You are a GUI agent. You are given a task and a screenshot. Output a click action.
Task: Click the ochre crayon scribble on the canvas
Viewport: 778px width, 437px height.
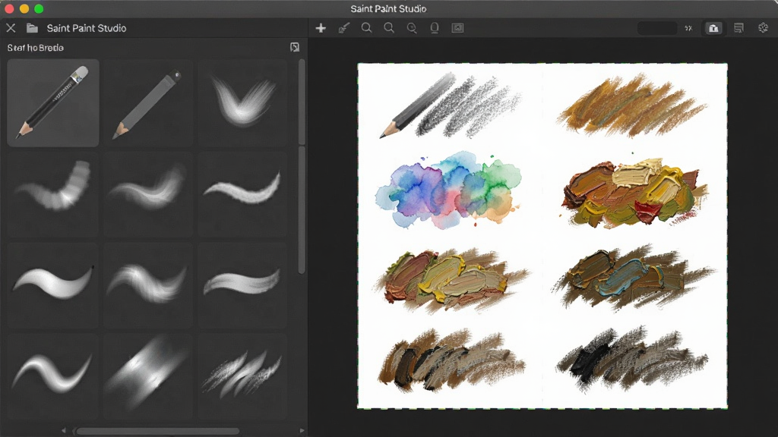(631, 106)
